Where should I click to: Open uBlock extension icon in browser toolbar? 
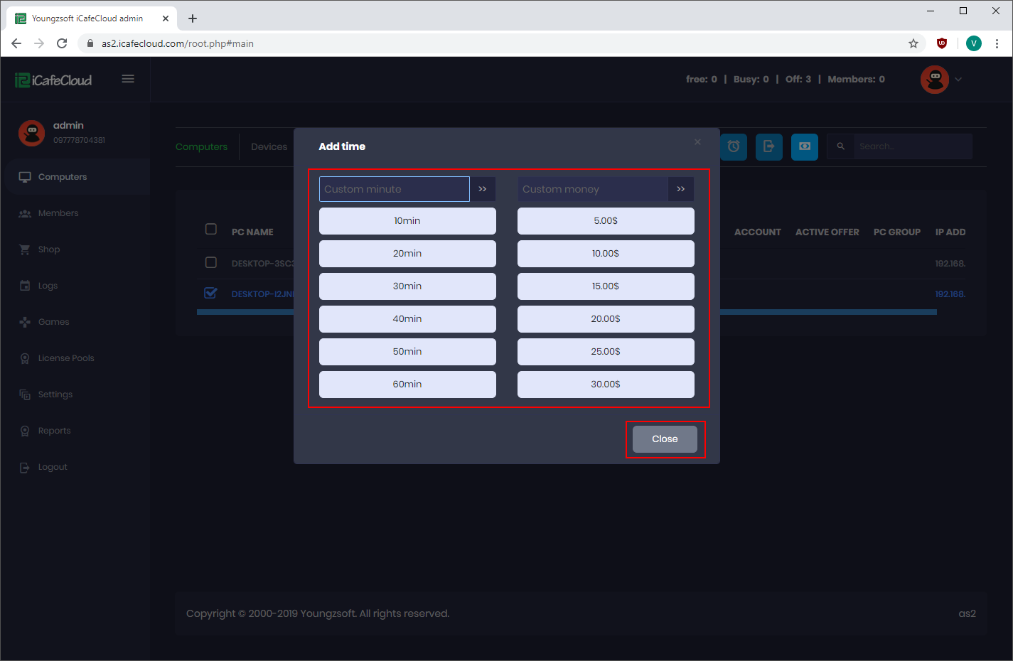tap(942, 43)
